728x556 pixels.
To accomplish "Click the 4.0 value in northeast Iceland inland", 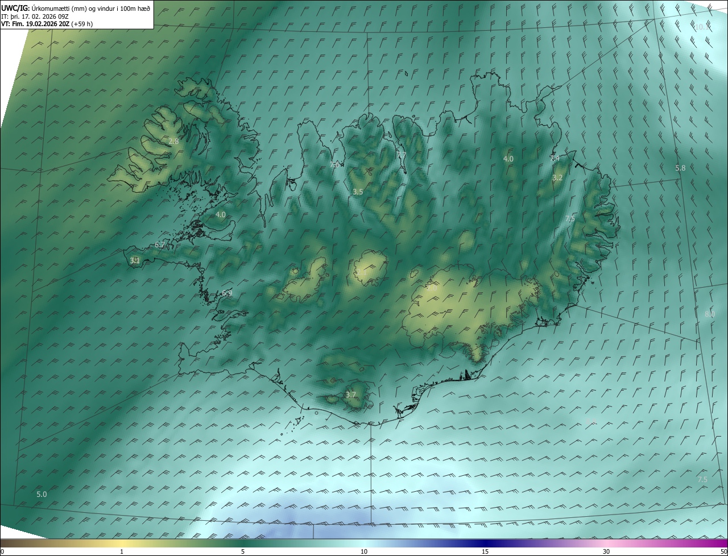I will (x=508, y=159).
